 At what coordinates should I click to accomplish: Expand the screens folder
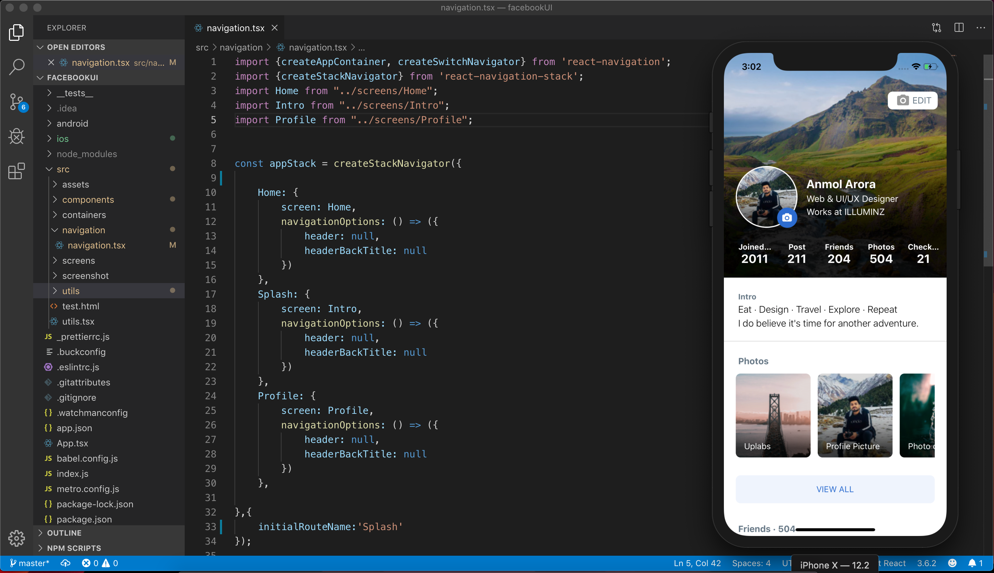(x=78, y=261)
